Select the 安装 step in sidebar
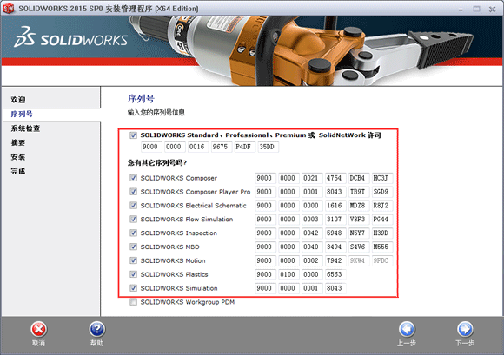The height and width of the screenshot is (355, 504). point(18,157)
